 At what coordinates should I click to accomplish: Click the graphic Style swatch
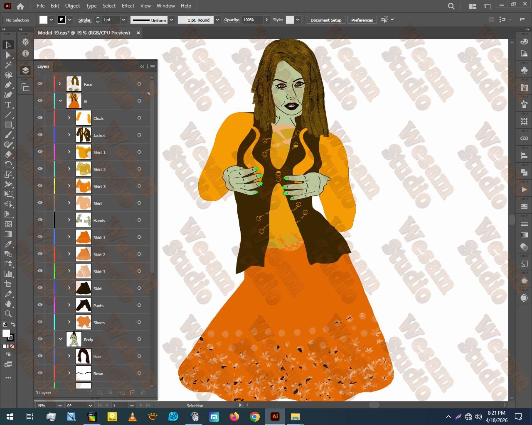[290, 20]
